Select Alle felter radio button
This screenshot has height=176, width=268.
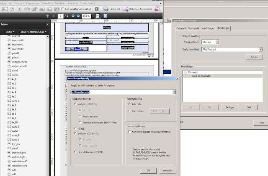click(x=129, y=104)
